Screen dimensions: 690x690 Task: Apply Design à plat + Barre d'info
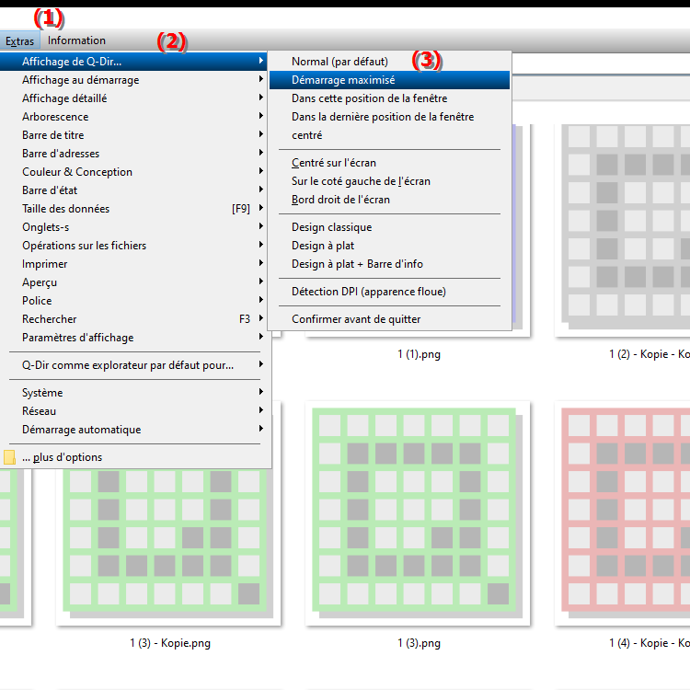point(389,264)
